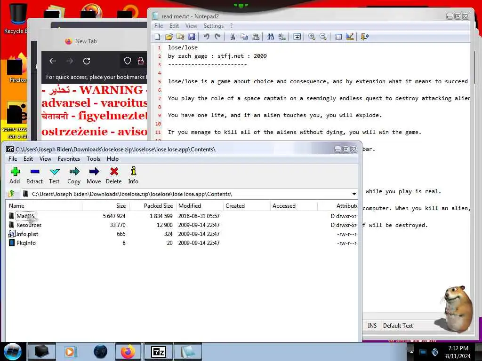Reload page in Firefox window
The height and width of the screenshot is (361, 482).
click(x=87, y=61)
